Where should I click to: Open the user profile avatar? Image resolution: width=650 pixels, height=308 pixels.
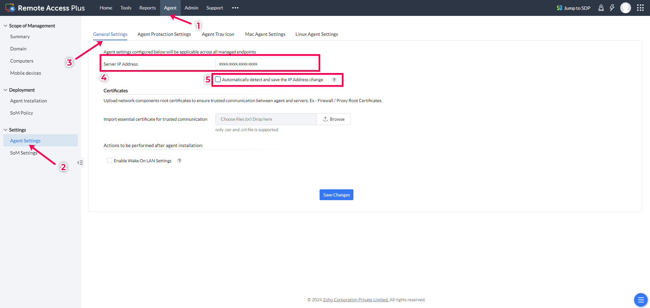pos(626,8)
